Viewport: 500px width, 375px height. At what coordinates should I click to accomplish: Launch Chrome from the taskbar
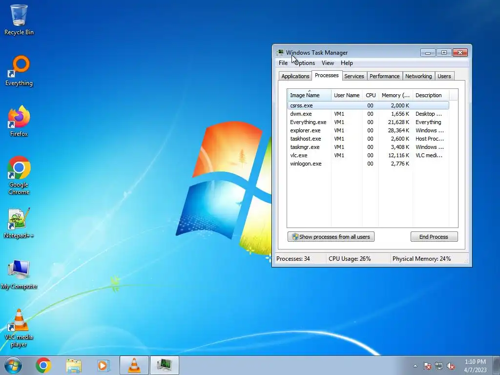pos(43,365)
